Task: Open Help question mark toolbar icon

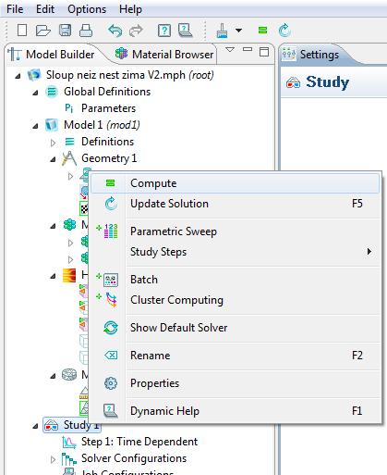Action: [x=164, y=31]
